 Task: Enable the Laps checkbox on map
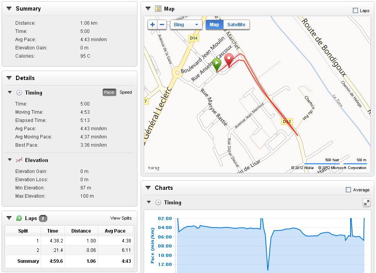pyautogui.click(x=355, y=11)
